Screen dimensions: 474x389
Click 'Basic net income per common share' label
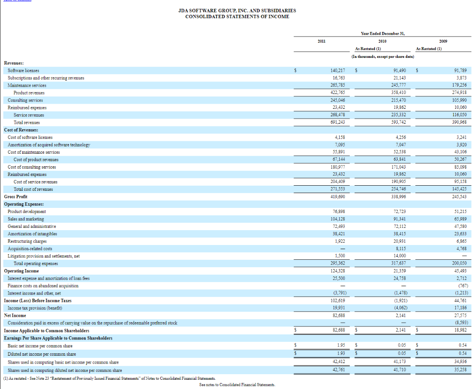[x=40, y=346]
